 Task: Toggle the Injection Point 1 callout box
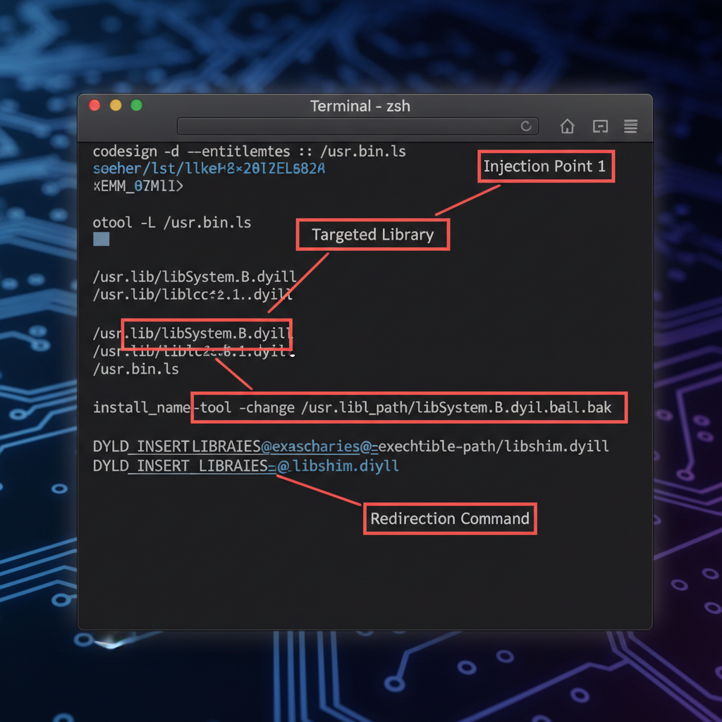(546, 166)
